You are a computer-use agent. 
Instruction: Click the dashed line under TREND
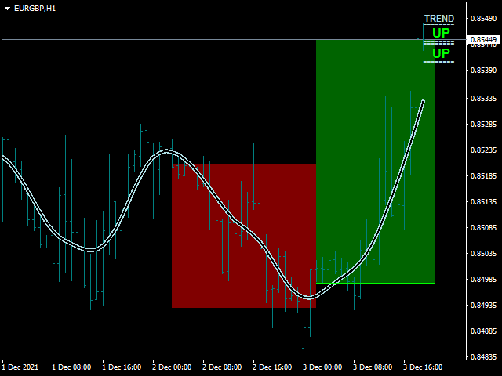[438, 25]
